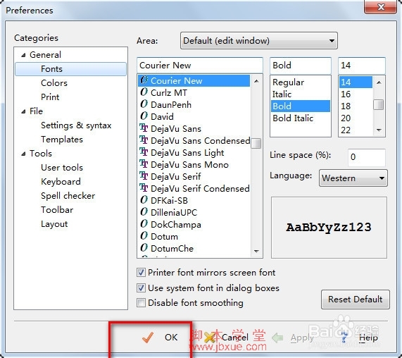
Task: Click size list scrollbar down arrow
Action: [x=379, y=130]
